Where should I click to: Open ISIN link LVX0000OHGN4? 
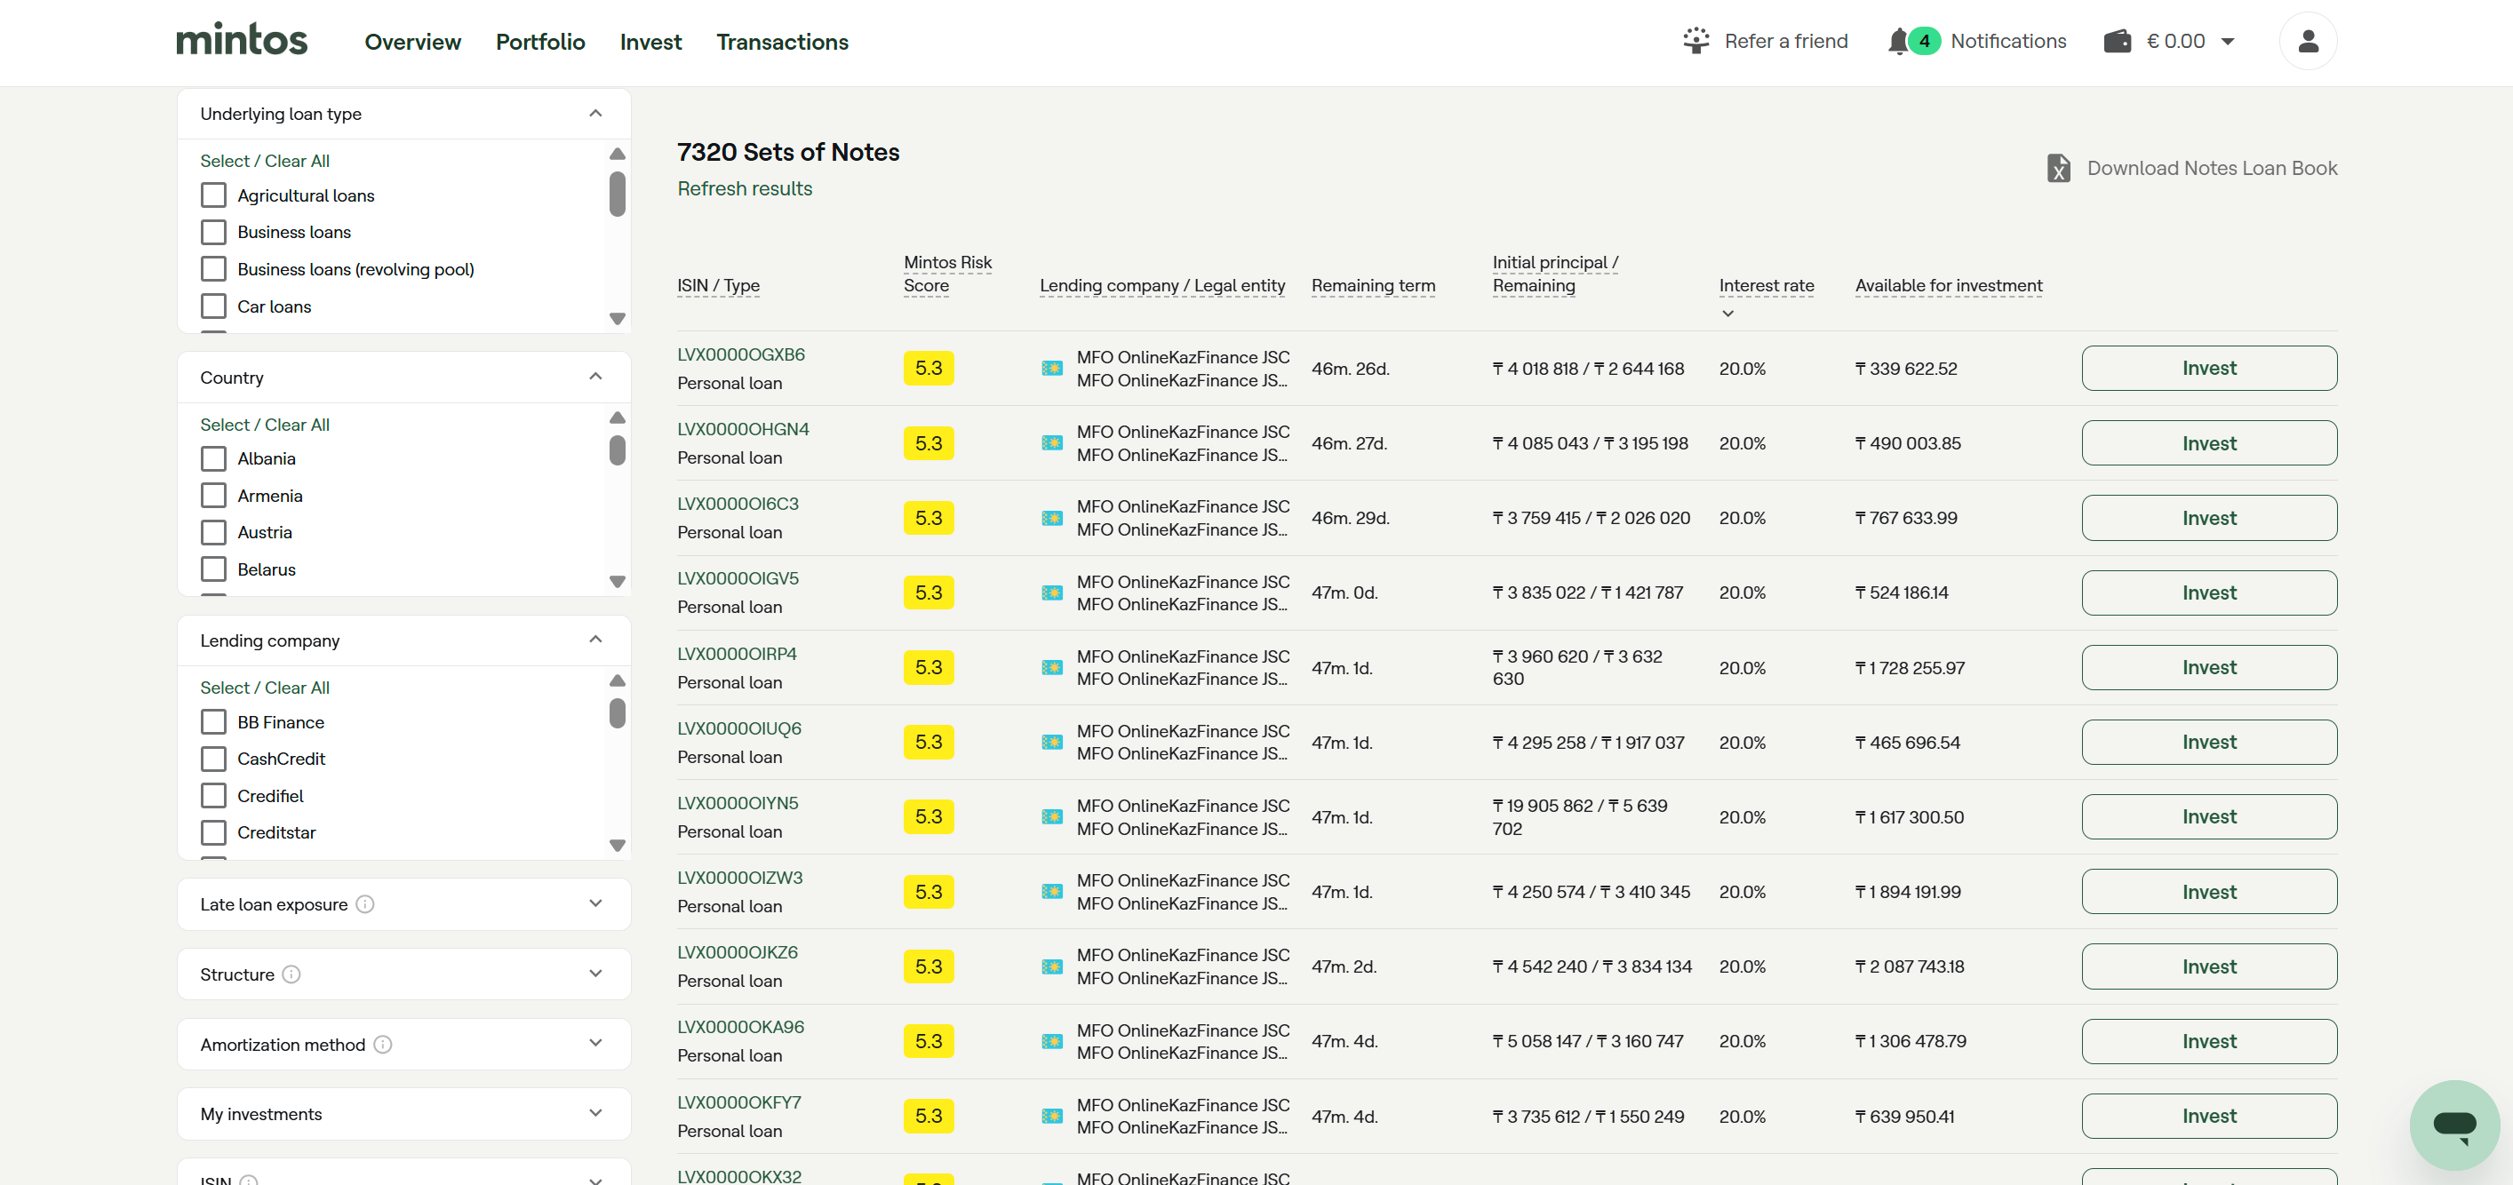(x=742, y=429)
